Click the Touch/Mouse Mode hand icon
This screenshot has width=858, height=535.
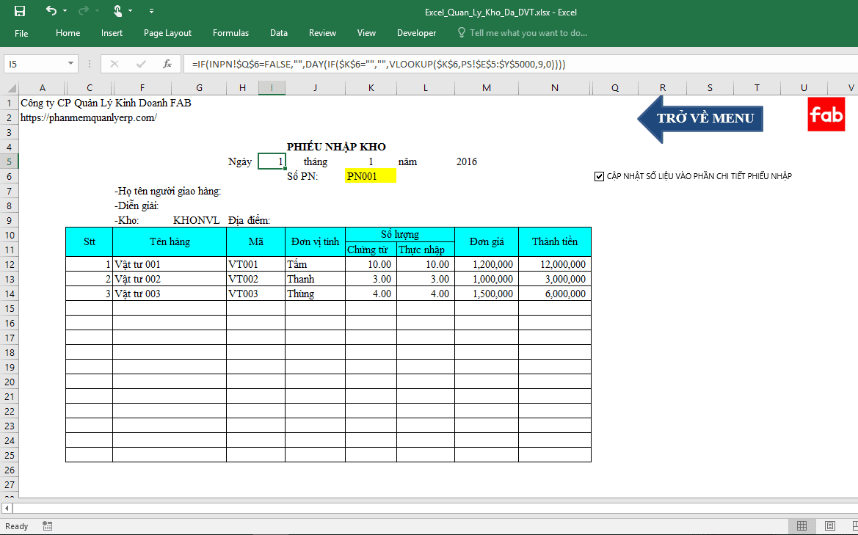[117, 11]
